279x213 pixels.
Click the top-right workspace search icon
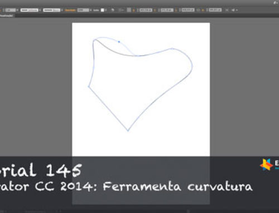(275, 3)
